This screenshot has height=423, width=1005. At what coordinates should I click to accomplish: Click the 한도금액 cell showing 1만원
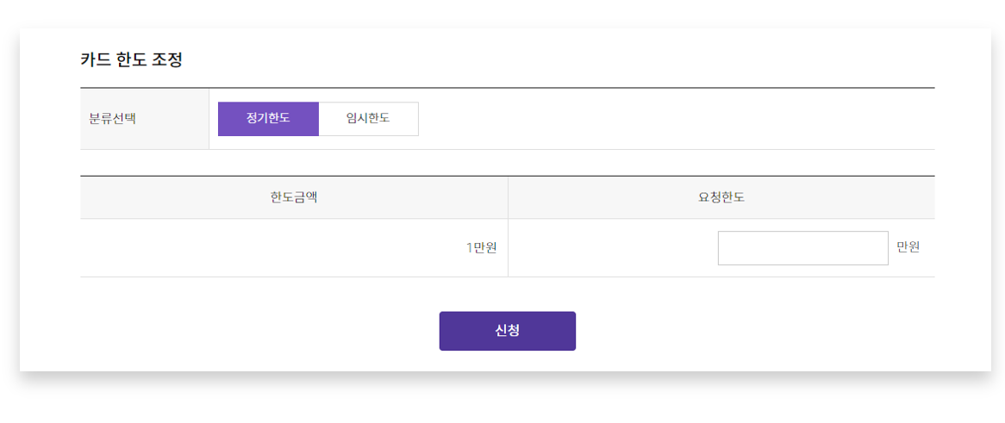[294, 248]
